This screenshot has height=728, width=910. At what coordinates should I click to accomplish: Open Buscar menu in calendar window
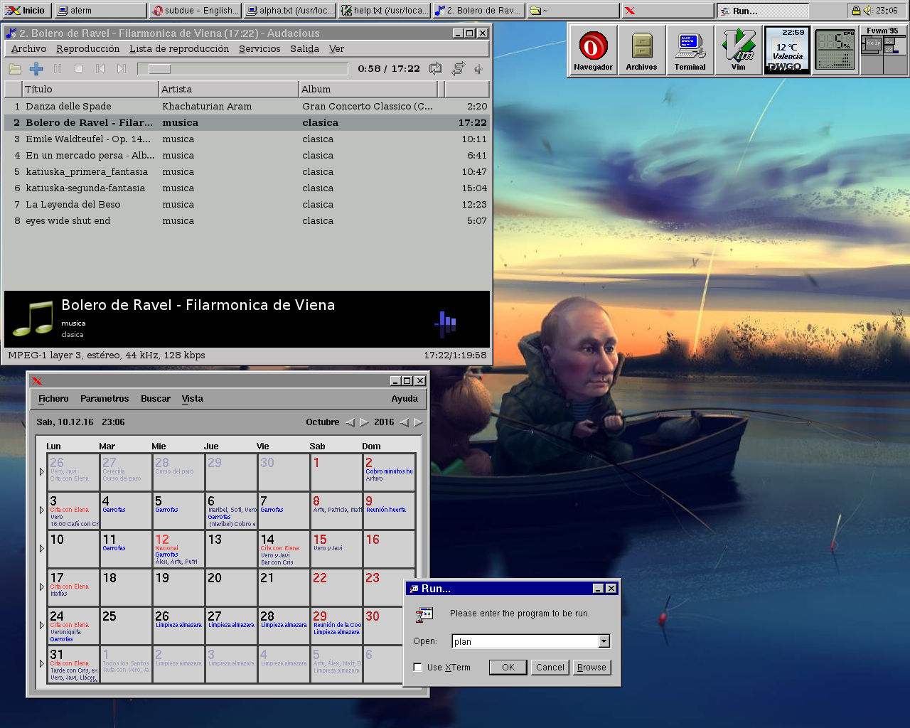pyautogui.click(x=156, y=399)
